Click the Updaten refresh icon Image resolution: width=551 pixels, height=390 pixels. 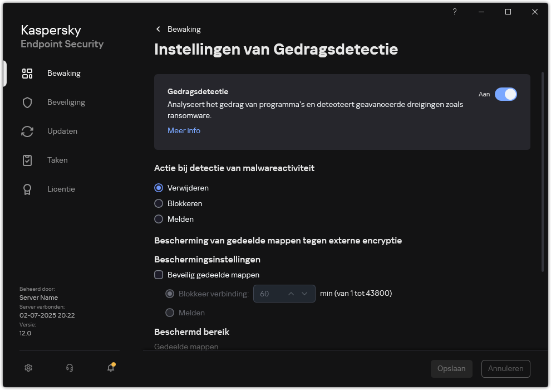tap(27, 131)
